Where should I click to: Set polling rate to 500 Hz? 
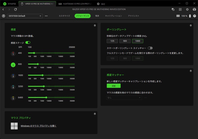point(125,41)
